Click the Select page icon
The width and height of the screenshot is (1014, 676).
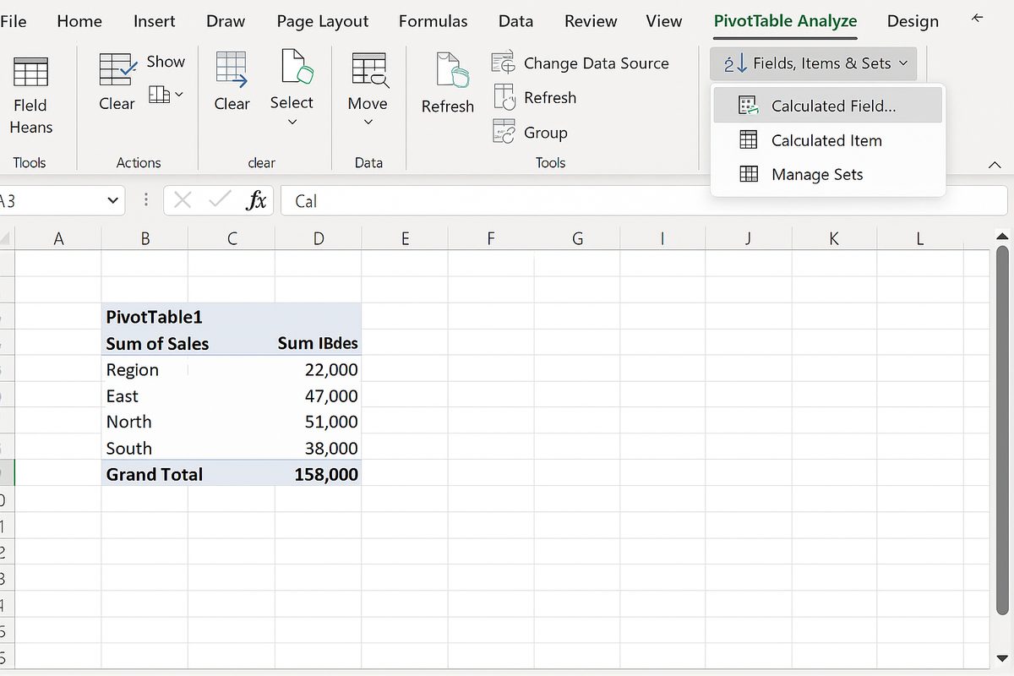pyautogui.click(x=297, y=66)
